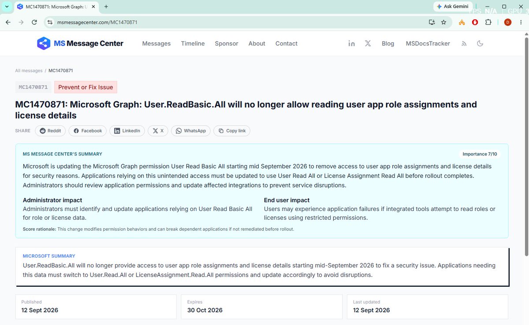Click the Importance 7/10 badge
The height and width of the screenshot is (325, 529).
tap(480, 154)
